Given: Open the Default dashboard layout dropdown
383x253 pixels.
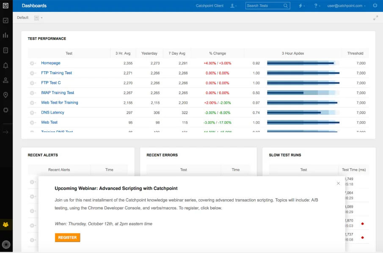Looking at the screenshot, I should point(39,18).
